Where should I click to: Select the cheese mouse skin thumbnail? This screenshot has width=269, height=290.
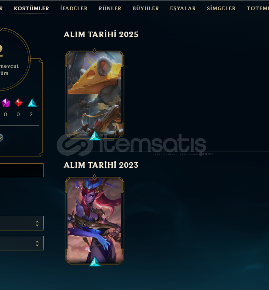pyautogui.click(x=94, y=94)
